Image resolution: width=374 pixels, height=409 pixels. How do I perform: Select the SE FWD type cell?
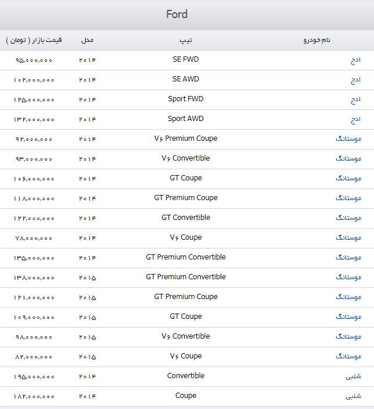[x=186, y=59]
